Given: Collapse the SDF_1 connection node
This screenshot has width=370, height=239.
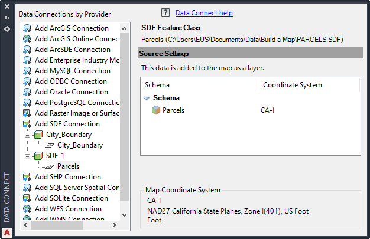Looking at the screenshot, I should coord(27,156).
